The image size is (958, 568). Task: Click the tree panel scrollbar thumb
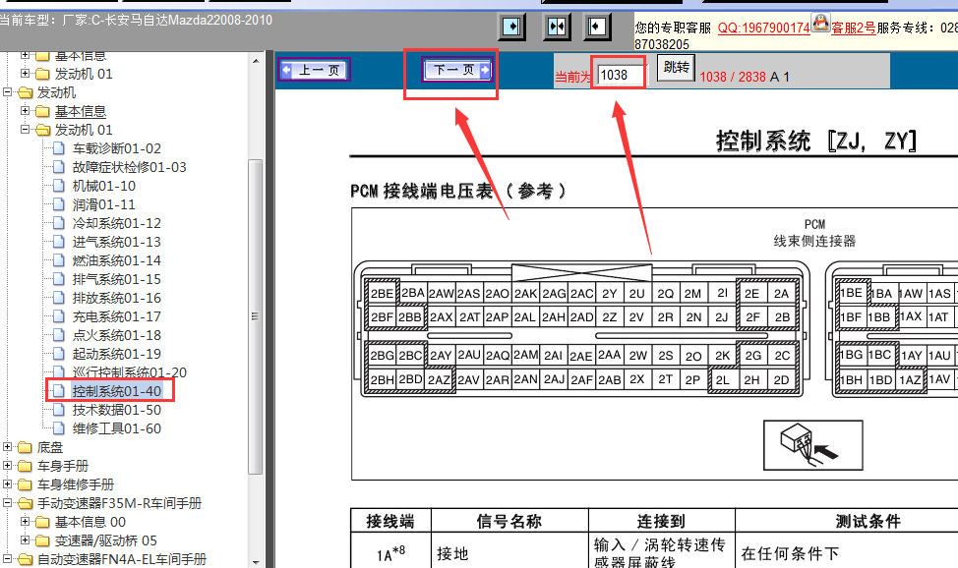(256, 316)
